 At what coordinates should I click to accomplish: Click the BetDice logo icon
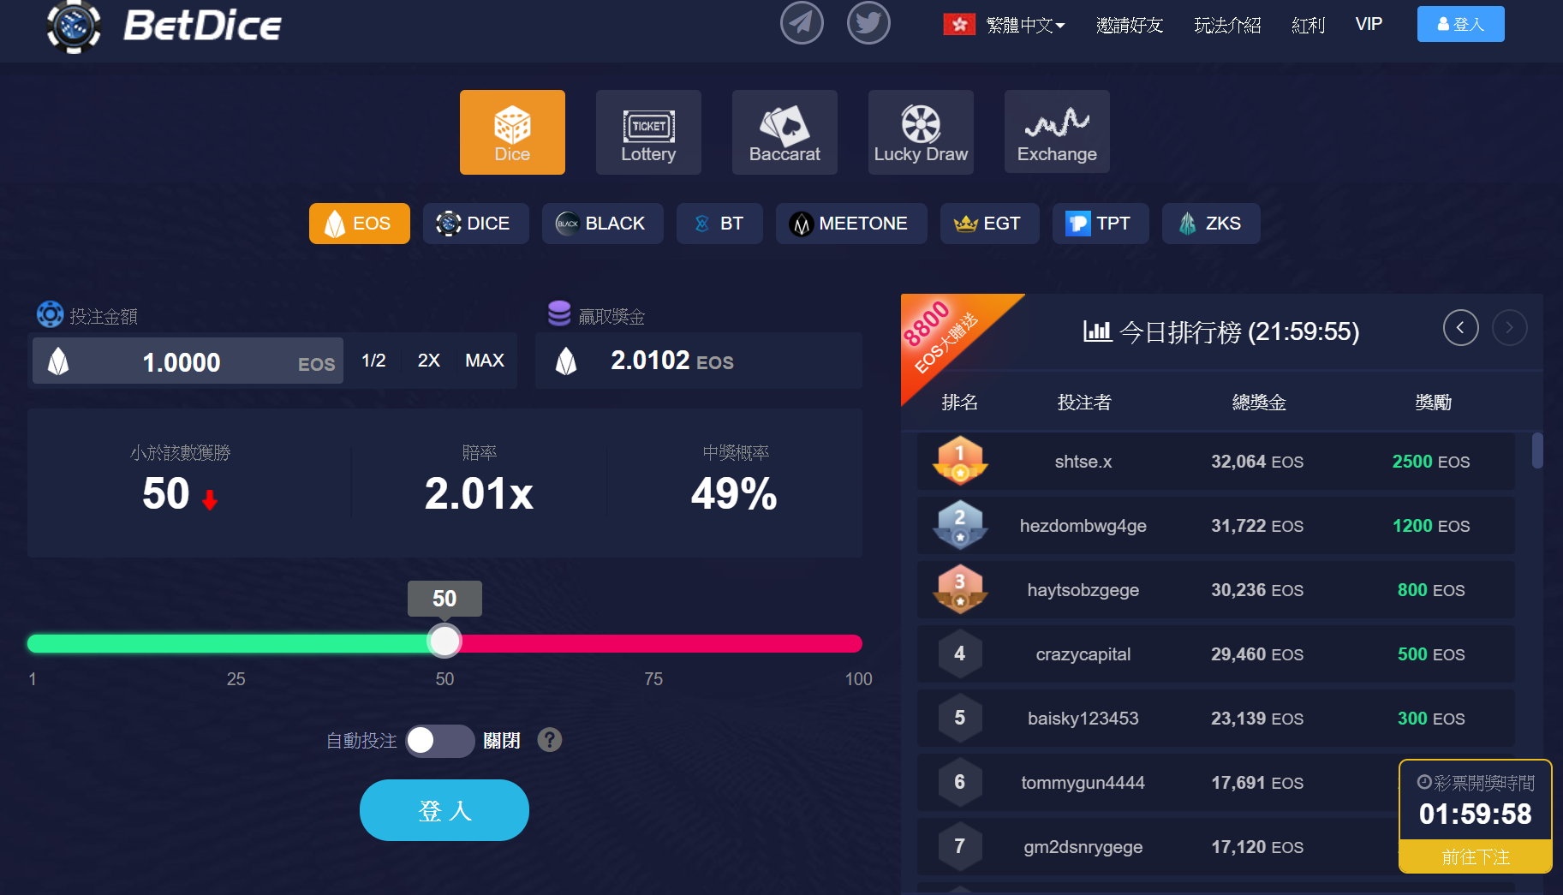tap(74, 26)
